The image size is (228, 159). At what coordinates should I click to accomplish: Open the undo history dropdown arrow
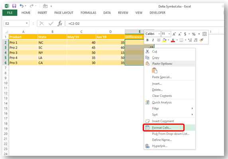click(x=26, y=6)
